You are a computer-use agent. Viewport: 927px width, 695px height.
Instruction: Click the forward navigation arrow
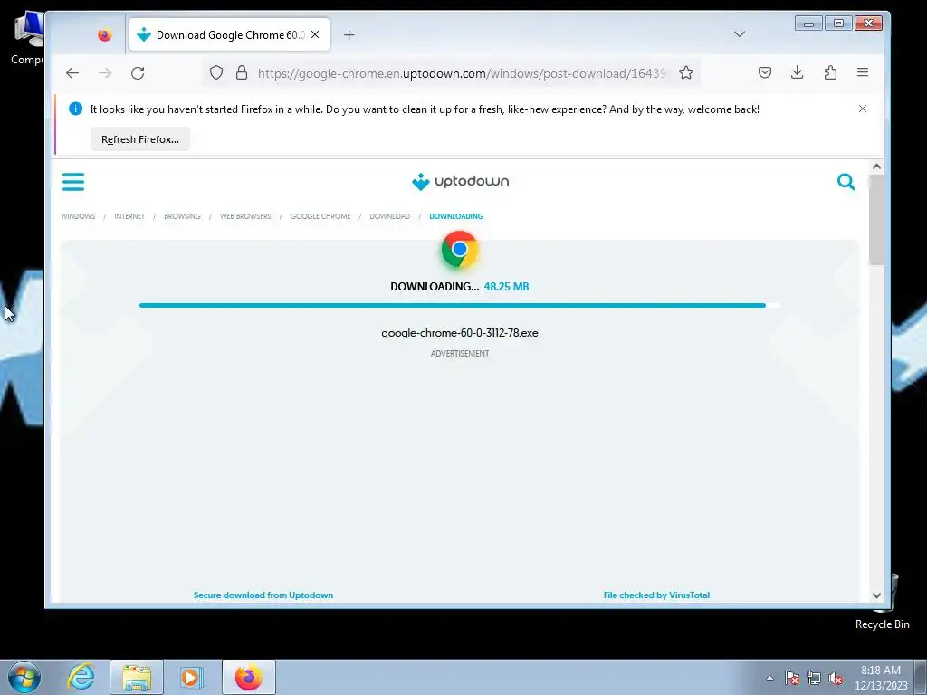(x=105, y=73)
